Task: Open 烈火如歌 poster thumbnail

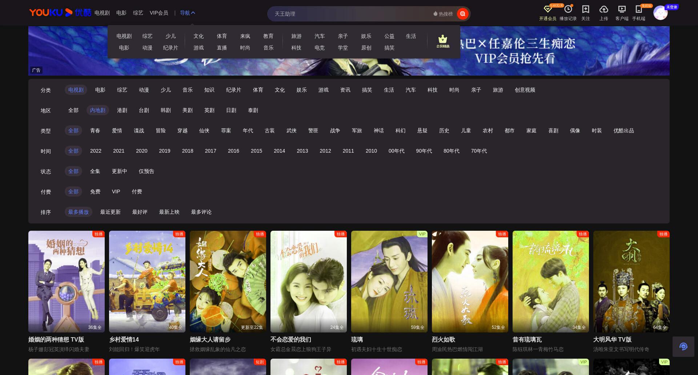Action: tap(470, 282)
